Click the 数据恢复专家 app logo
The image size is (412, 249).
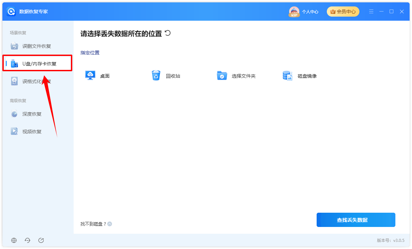[11, 12]
